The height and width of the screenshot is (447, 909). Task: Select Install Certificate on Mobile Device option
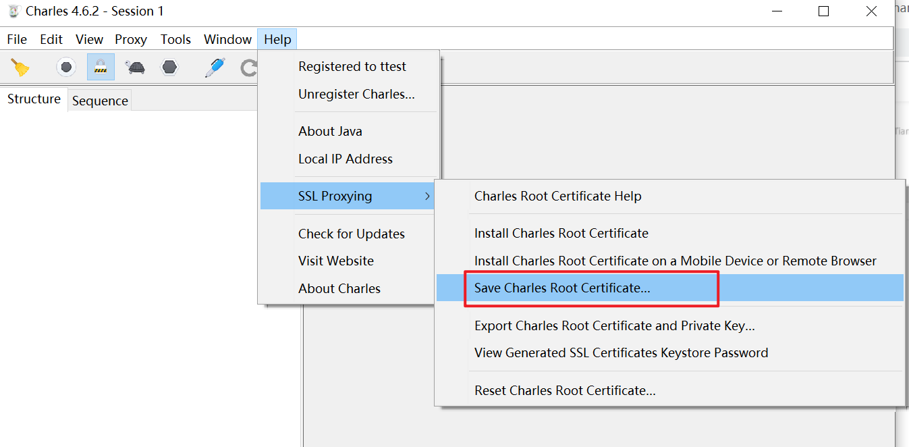tap(670, 261)
